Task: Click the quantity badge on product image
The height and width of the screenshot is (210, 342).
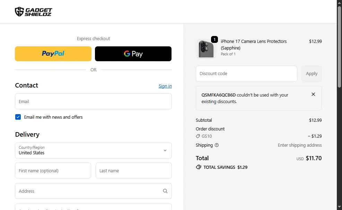Action: pos(214,39)
